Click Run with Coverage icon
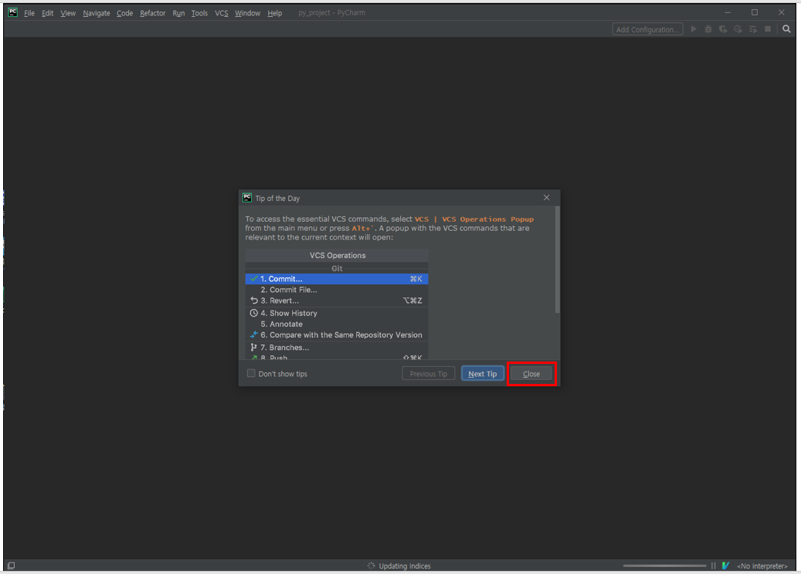The width and height of the screenshot is (801, 574). pos(723,29)
